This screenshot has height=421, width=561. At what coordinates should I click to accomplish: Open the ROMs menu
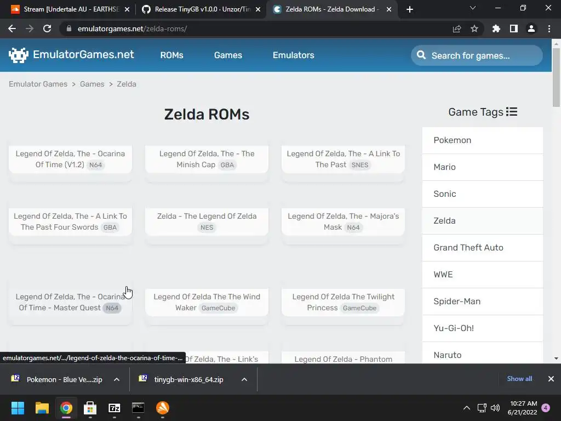click(x=171, y=55)
